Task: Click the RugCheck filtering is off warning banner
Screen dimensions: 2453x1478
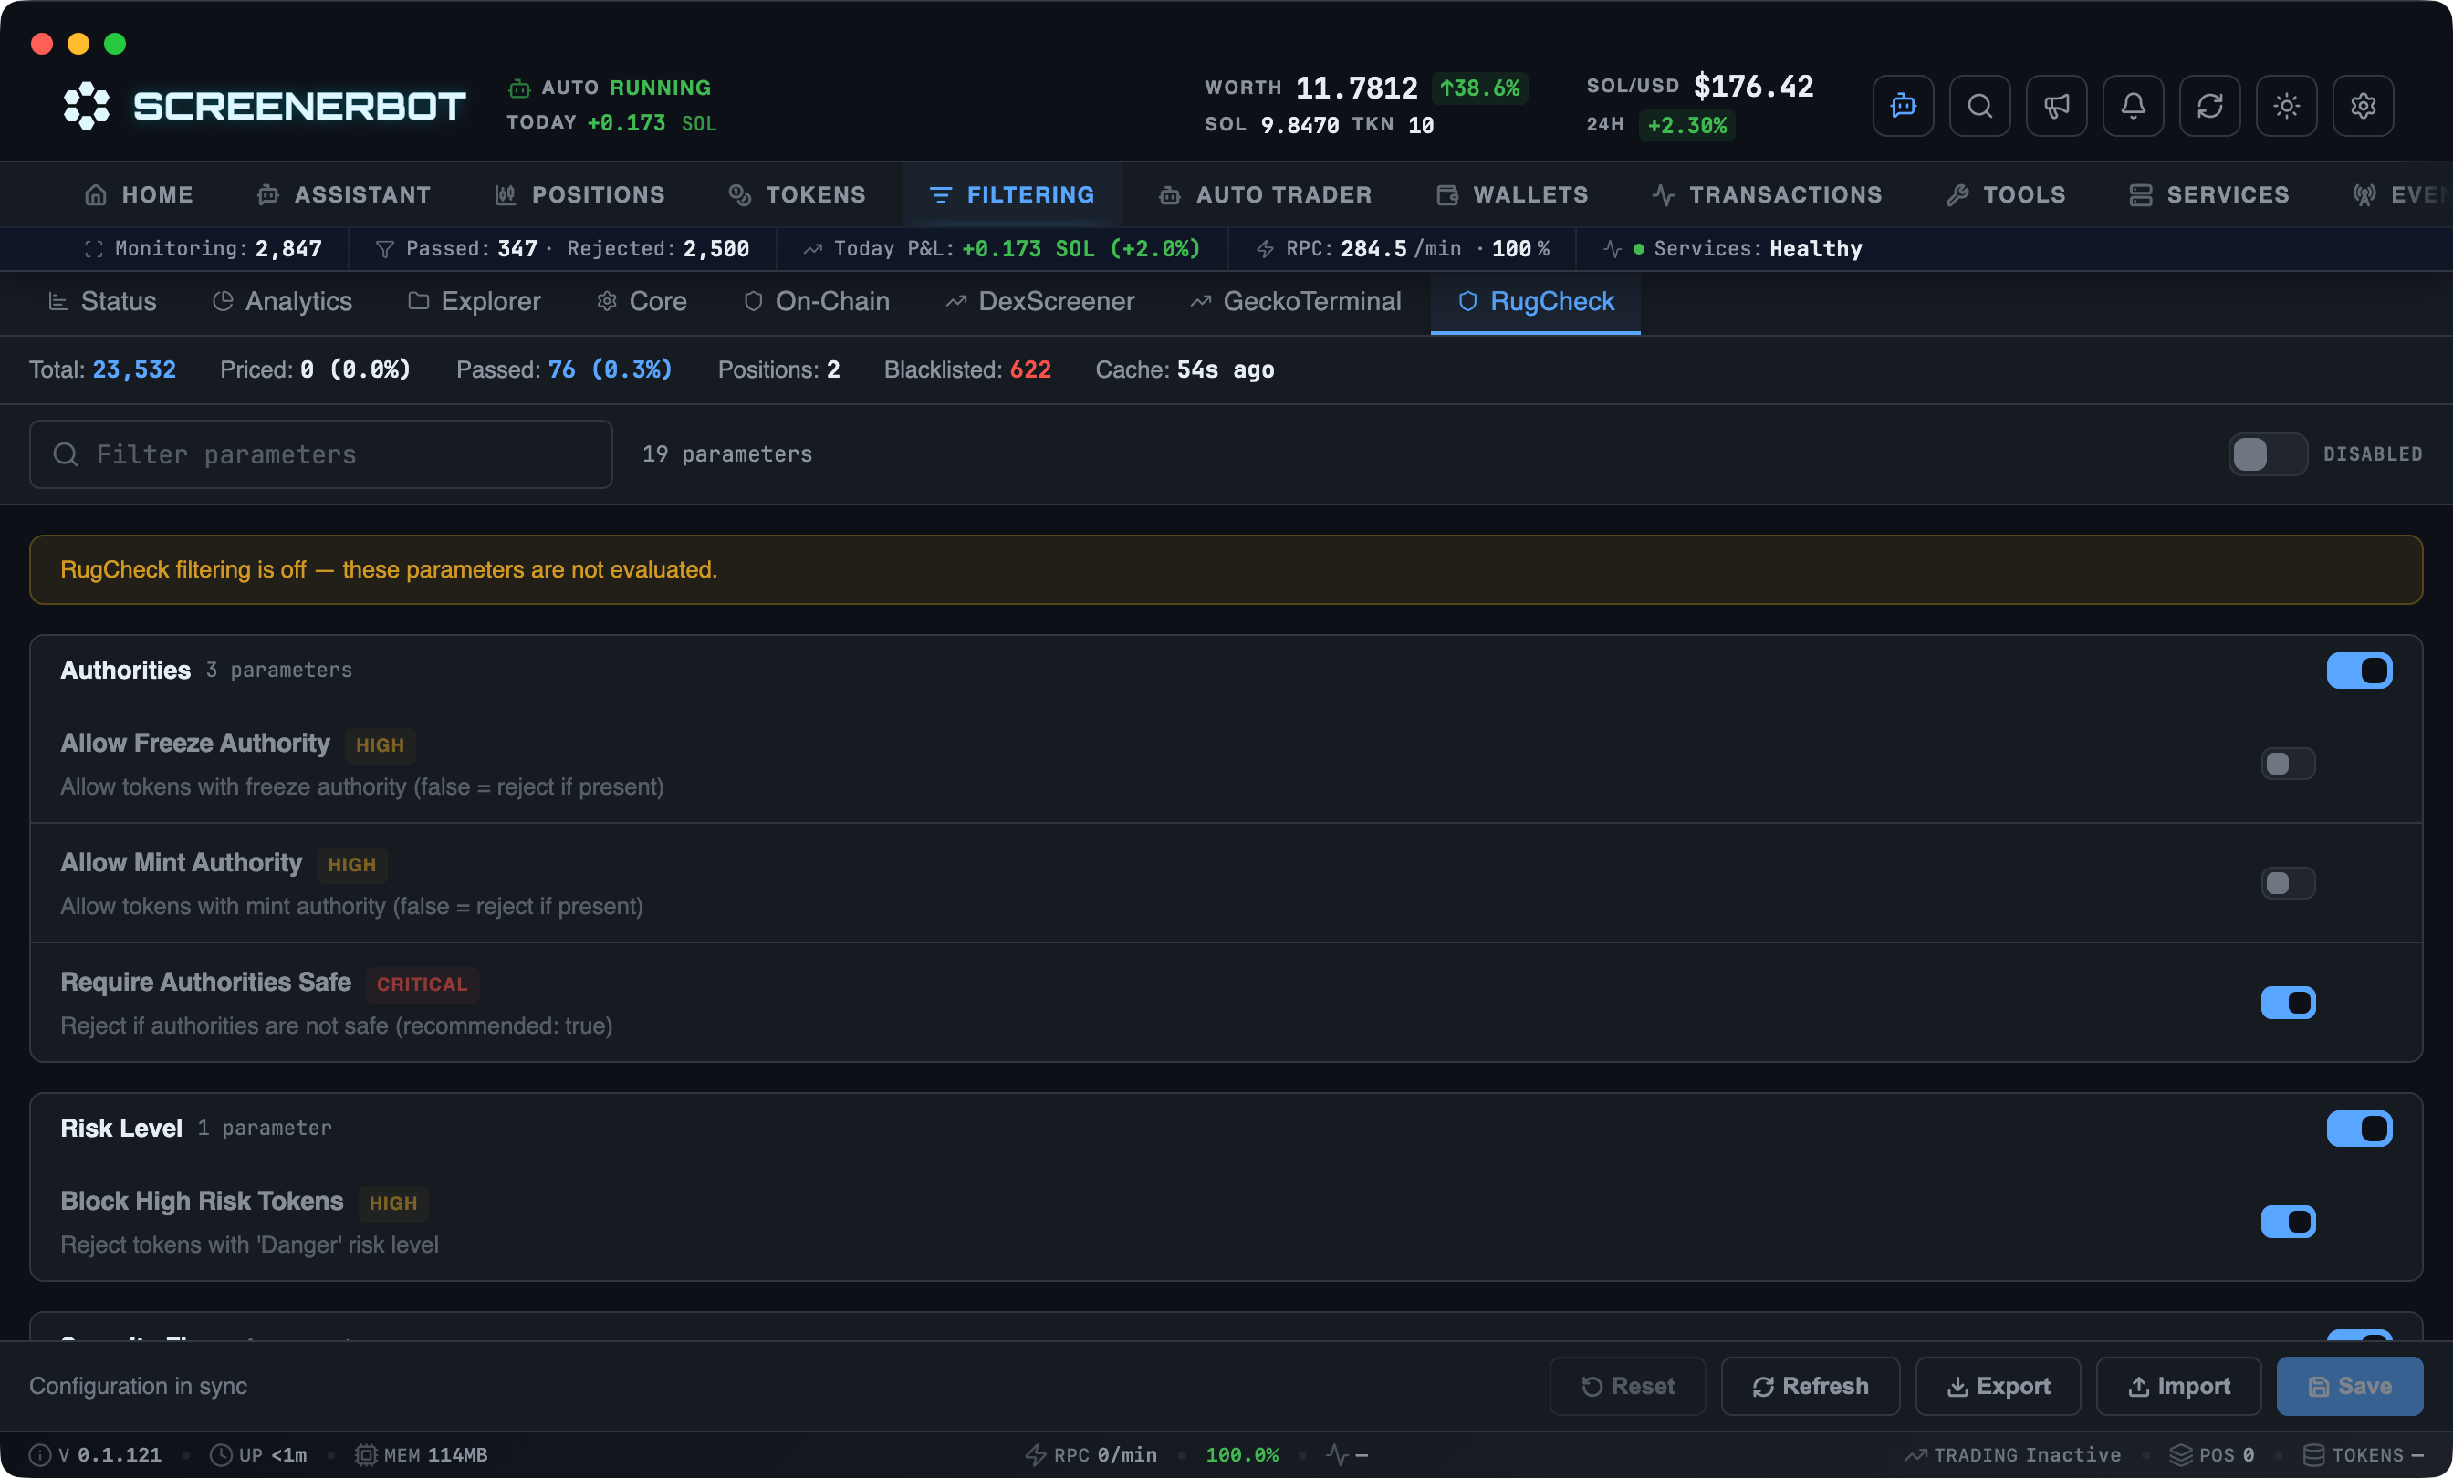Action: (1226, 569)
